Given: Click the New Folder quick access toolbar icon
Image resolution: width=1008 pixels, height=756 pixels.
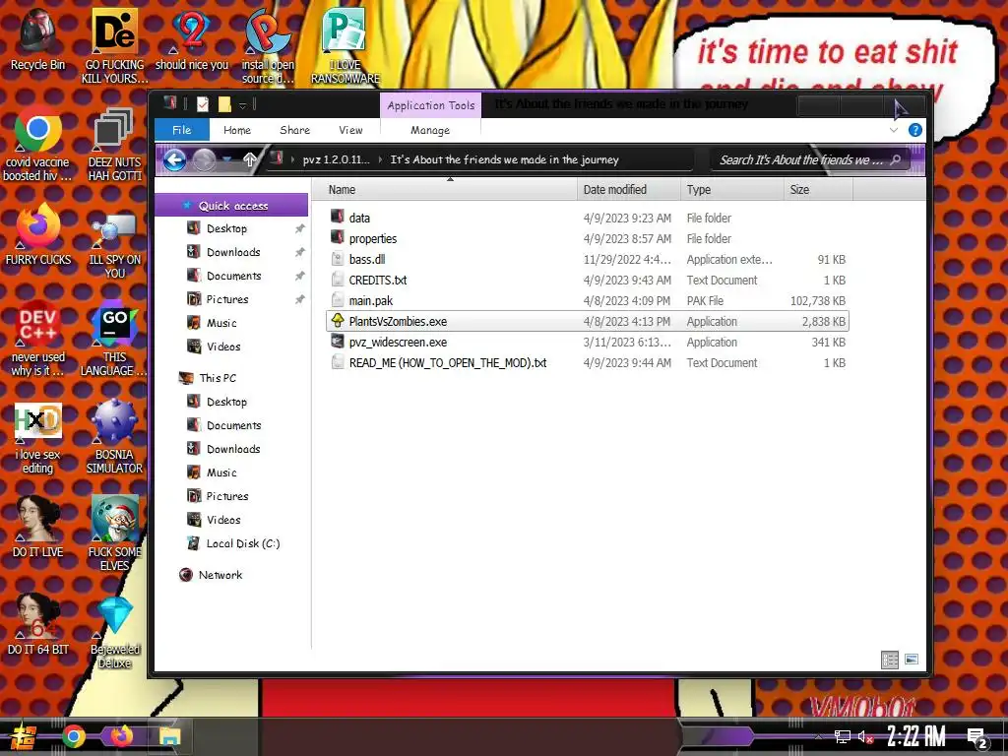Looking at the screenshot, I should (223, 104).
